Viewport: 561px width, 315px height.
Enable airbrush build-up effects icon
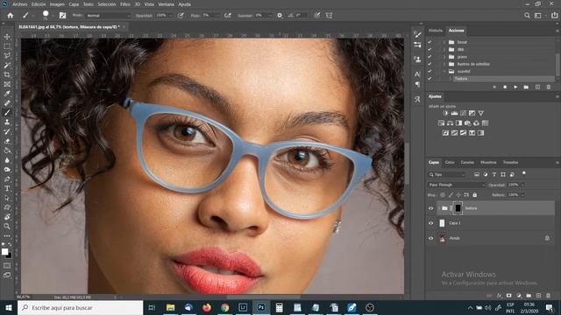[x=228, y=16]
